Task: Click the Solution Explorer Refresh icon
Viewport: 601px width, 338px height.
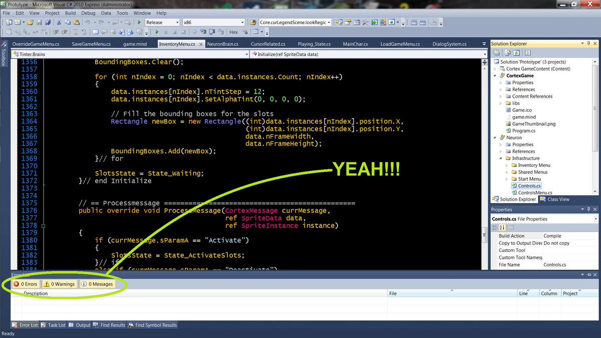Action: 516,53
